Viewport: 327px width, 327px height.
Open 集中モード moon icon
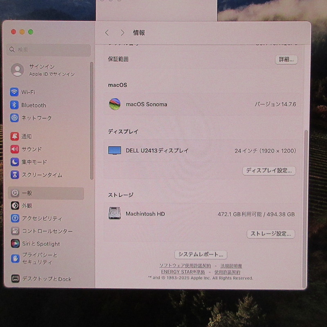15,162
